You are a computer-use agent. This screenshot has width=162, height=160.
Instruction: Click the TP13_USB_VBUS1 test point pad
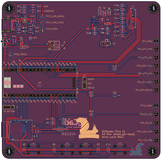(x=42, y=16)
